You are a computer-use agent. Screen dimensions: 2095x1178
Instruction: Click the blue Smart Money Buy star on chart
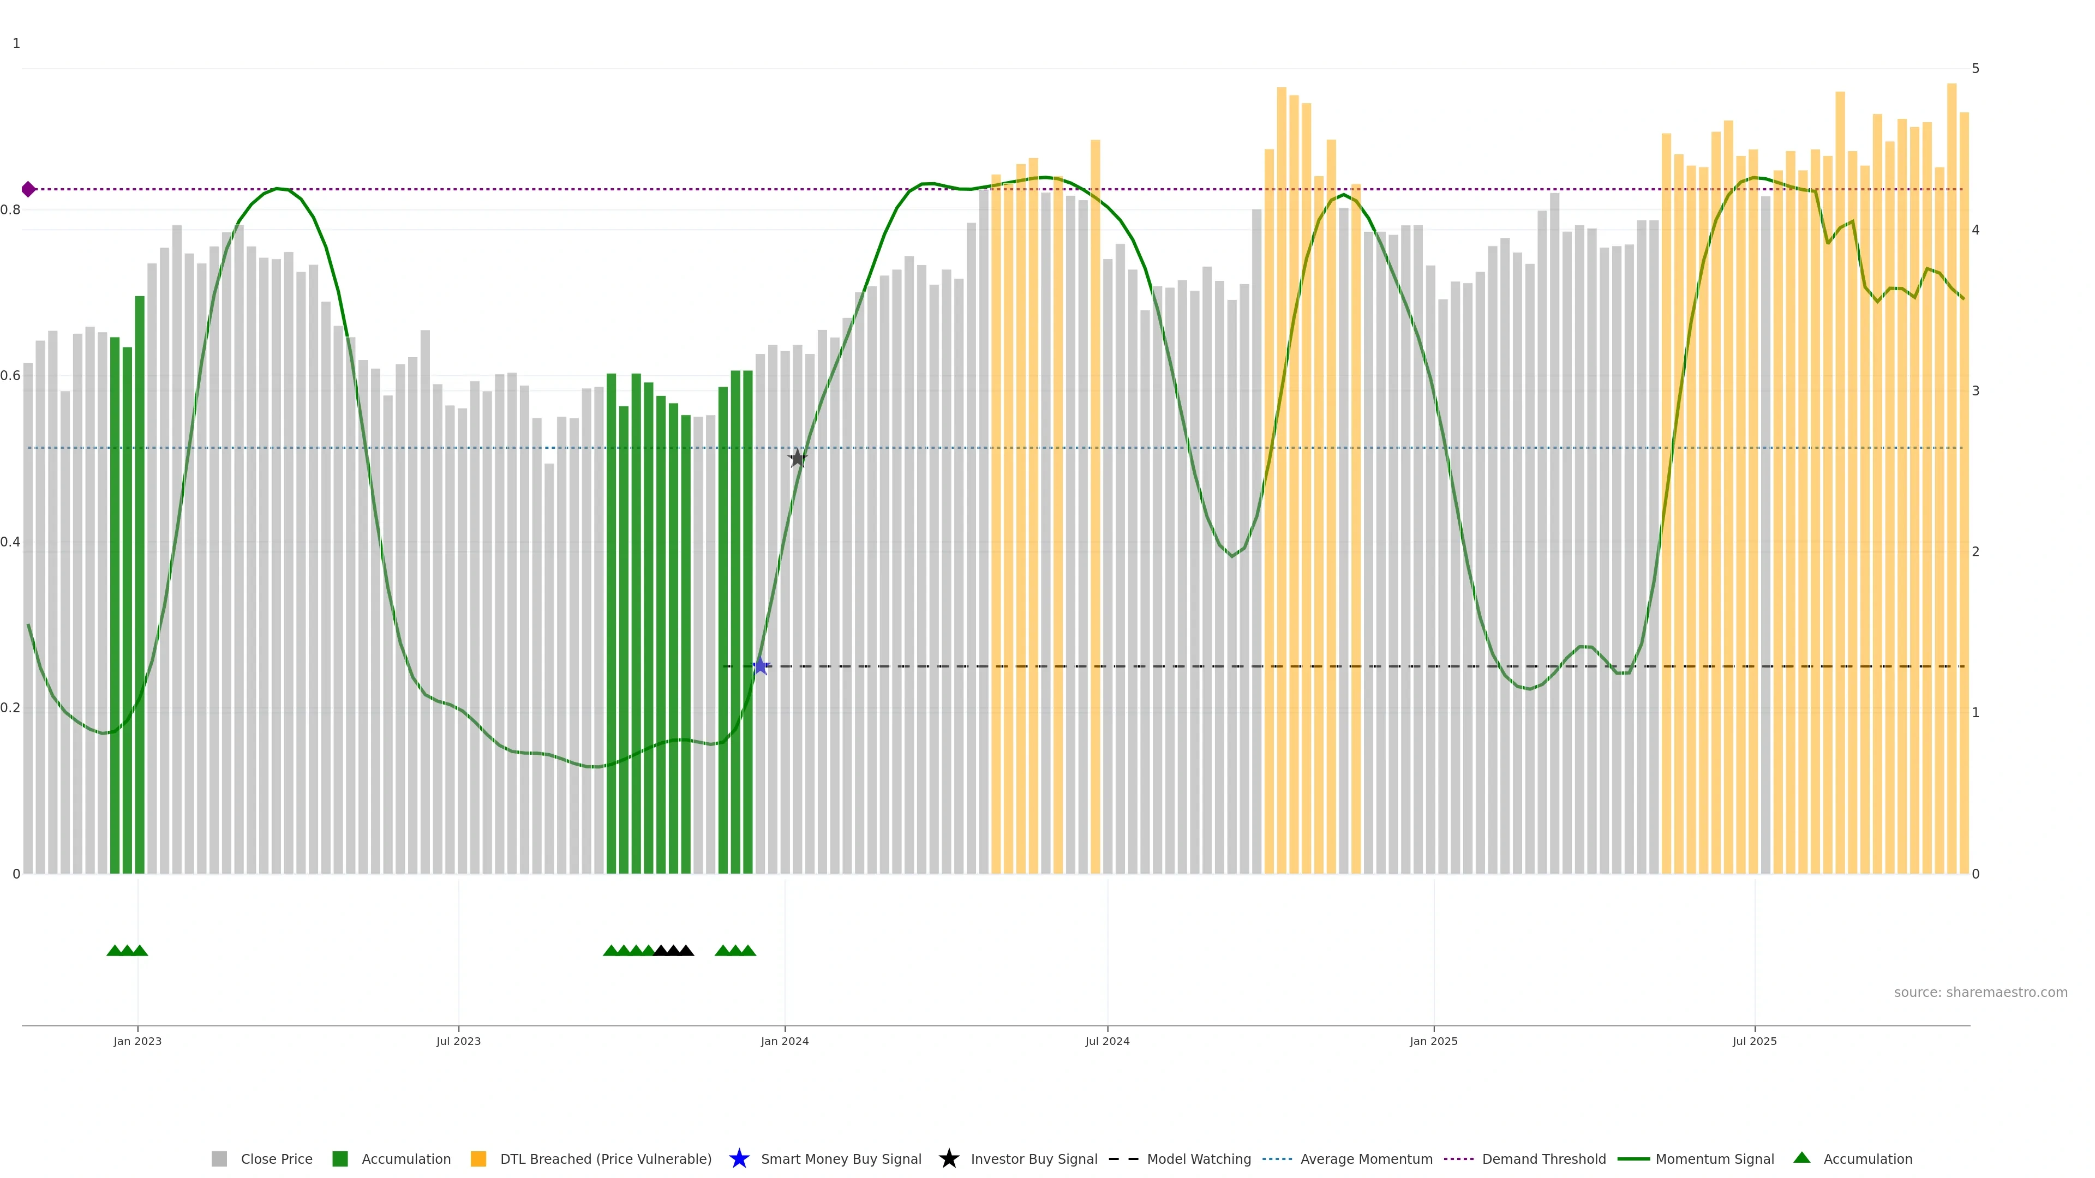click(759, 666)
